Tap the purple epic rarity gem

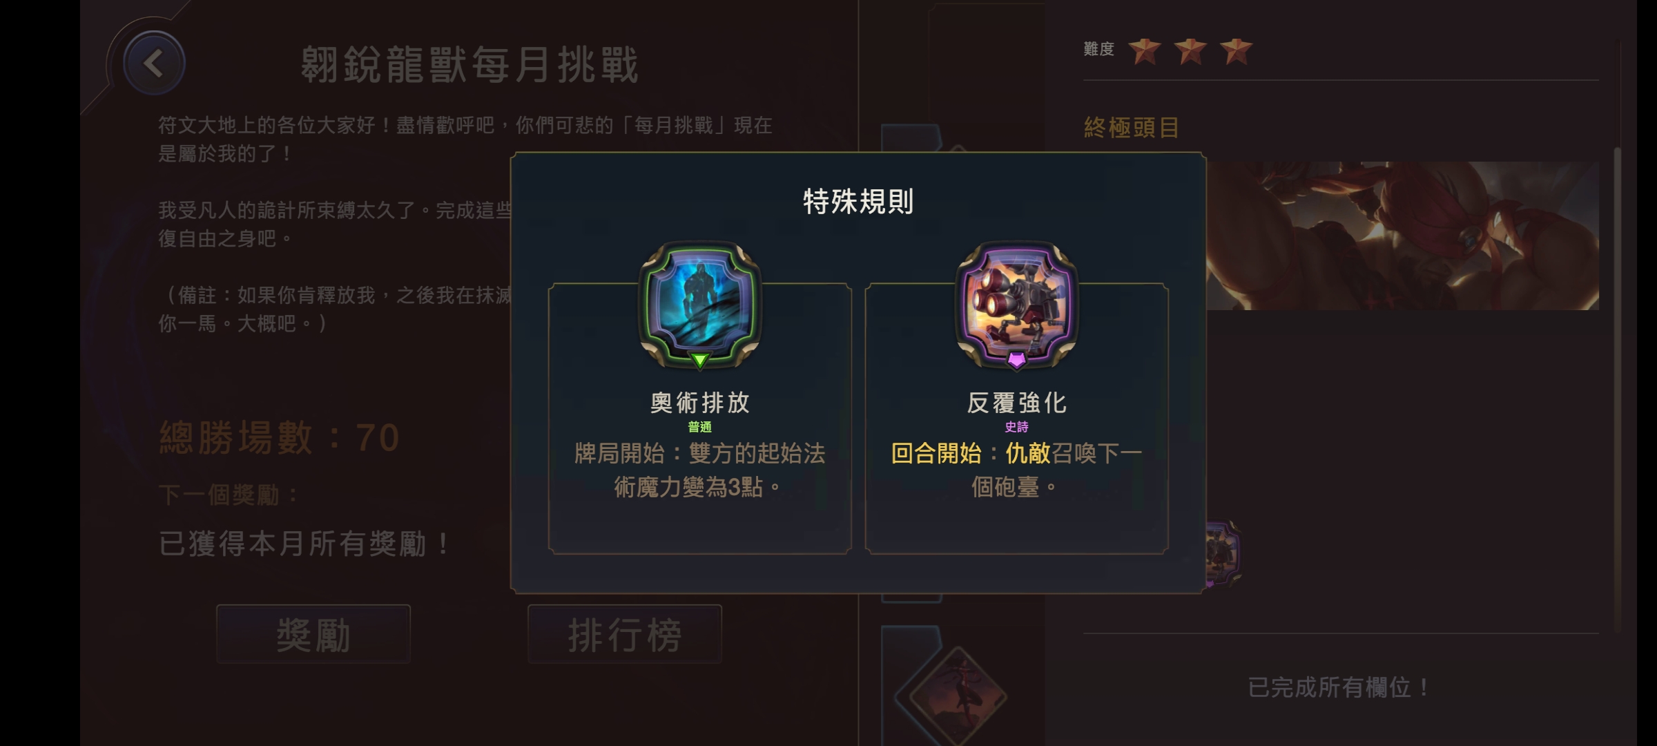1016,360
